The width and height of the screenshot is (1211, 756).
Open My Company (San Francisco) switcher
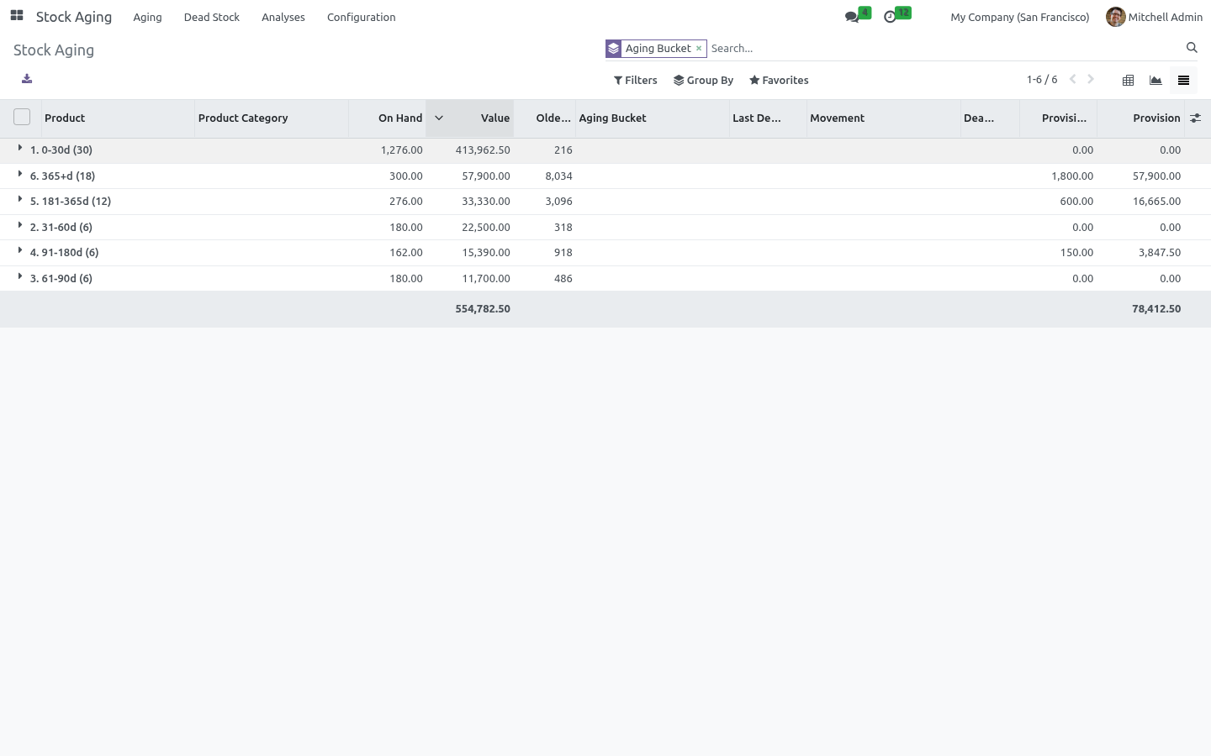[x=1019, y=17]
